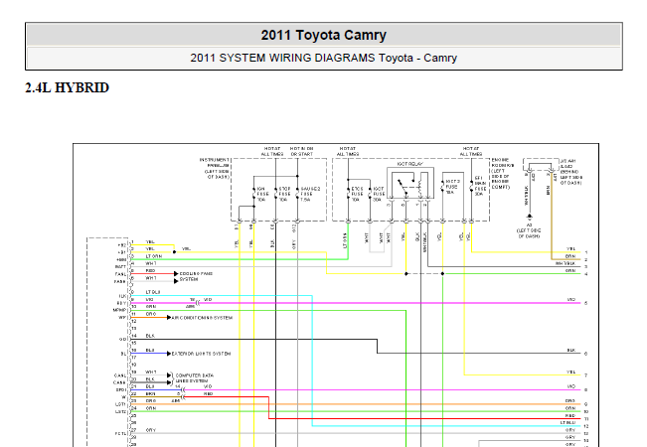Click the 'IGN FUSE 10A' label
The image size is (647, 447).
(261, 194)
